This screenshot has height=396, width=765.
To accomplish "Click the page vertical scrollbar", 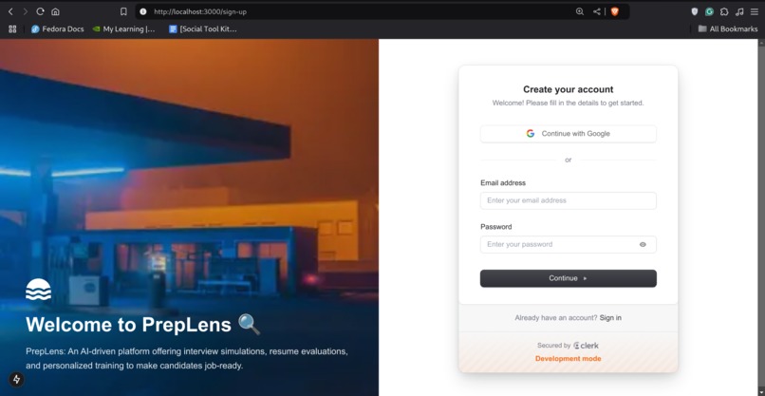I will (x=761, y=217).
